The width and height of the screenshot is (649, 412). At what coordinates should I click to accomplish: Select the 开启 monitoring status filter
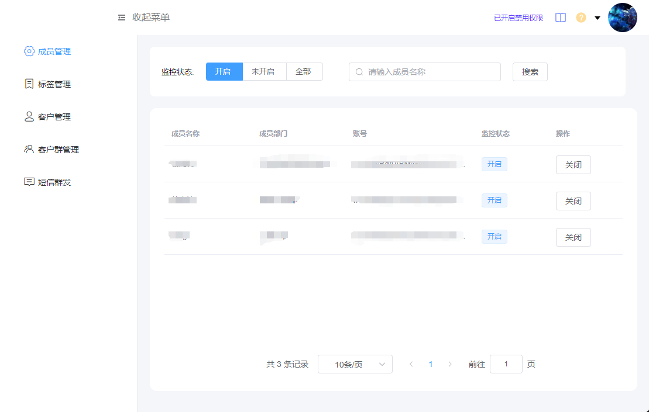tap(224, 71)
